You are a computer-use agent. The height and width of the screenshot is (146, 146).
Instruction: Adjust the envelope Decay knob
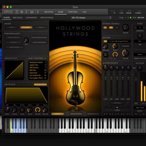coord(30,110)
